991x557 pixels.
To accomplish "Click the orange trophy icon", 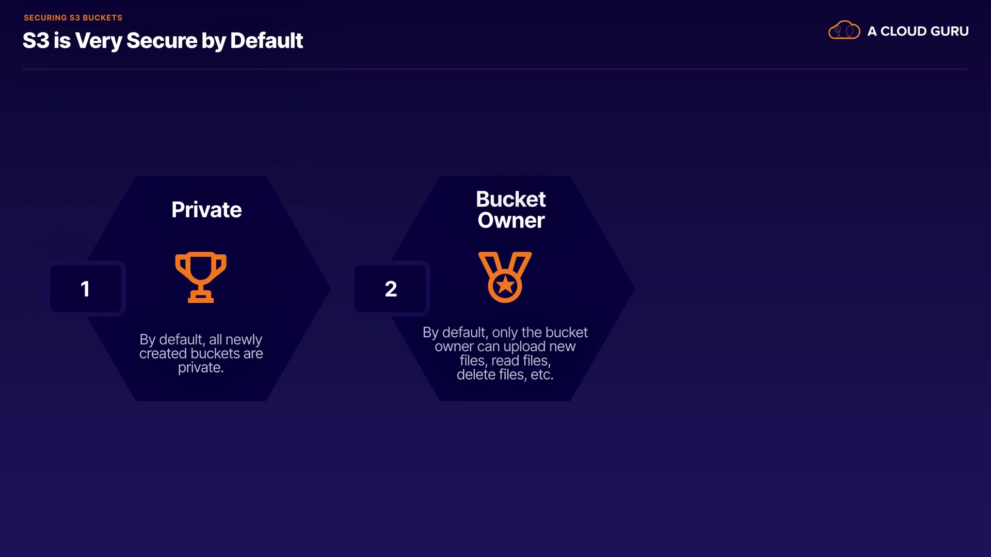I will coord(201,276).
